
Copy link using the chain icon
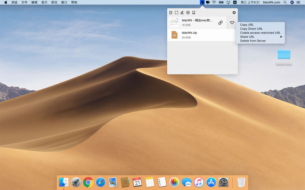tap(220, 23)
